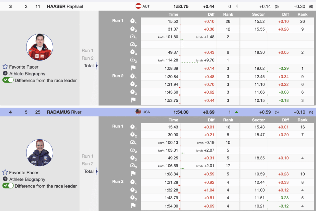Toggle Haaser's Difference from race leader switch
The image size is (316, 211).
pyautogui.click(x=8, y=80)
